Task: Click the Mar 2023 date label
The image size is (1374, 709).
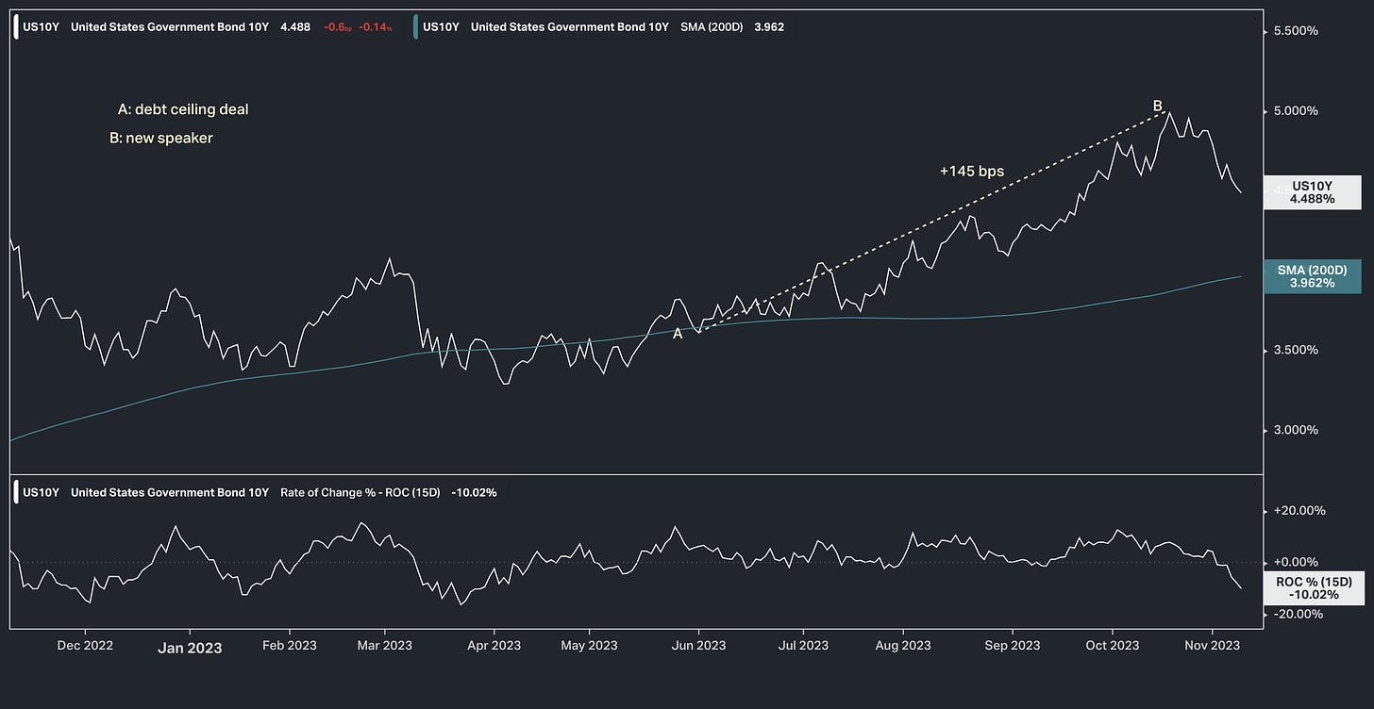Action: (385, 646)
